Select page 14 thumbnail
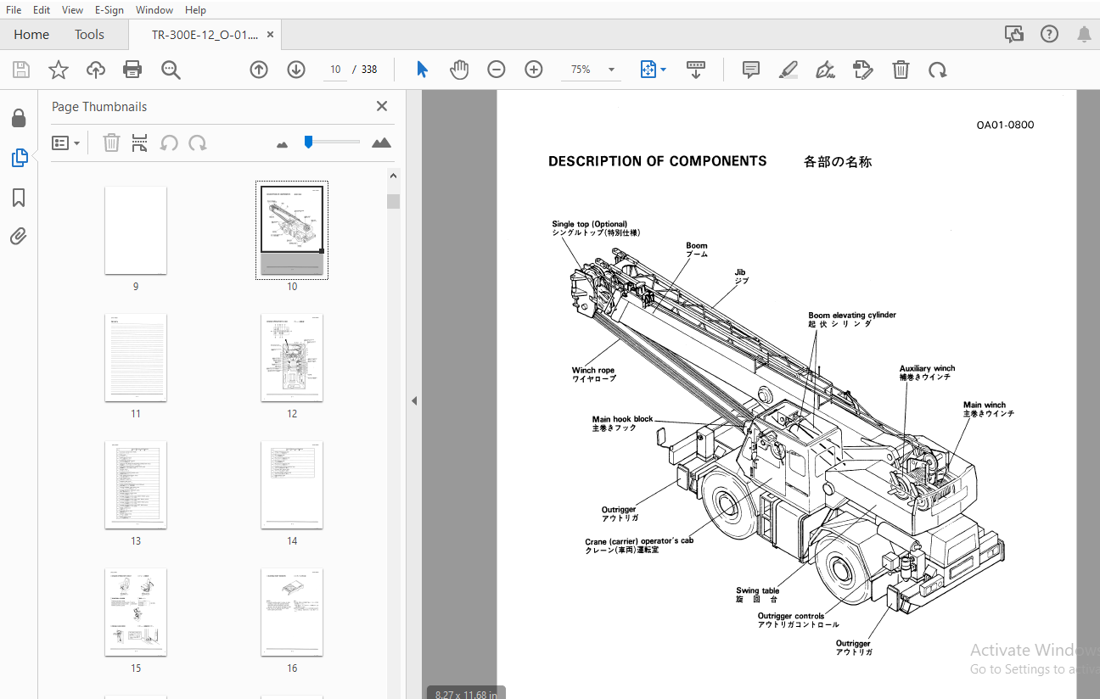This screenshot has width=1100, height=699. click(292, 485)
